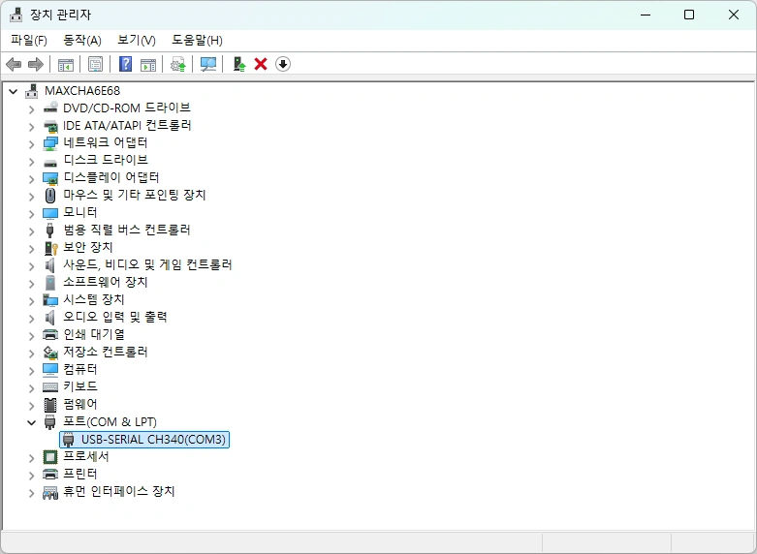Select the 범용 직렬 버스 컨트롤러 label
Screen dimensions: 757x554
point(127,231)
